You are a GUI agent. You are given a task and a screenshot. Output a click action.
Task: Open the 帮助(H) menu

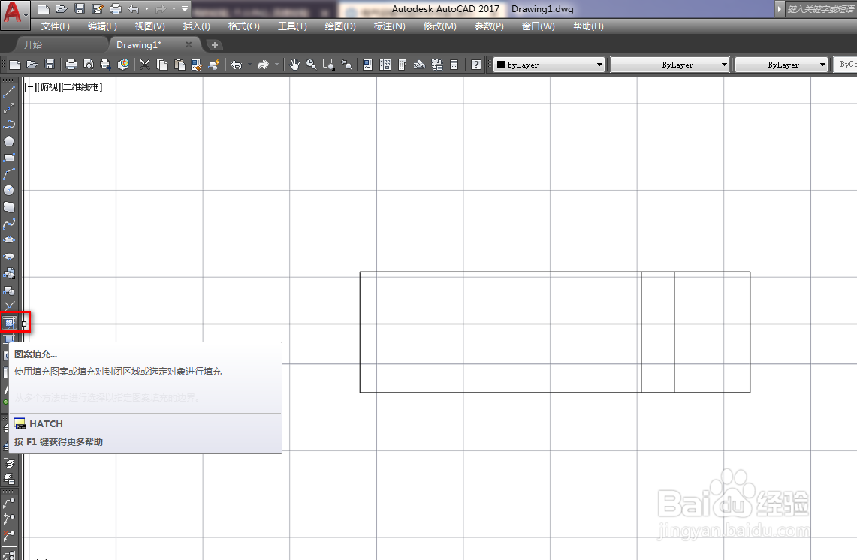588,26
